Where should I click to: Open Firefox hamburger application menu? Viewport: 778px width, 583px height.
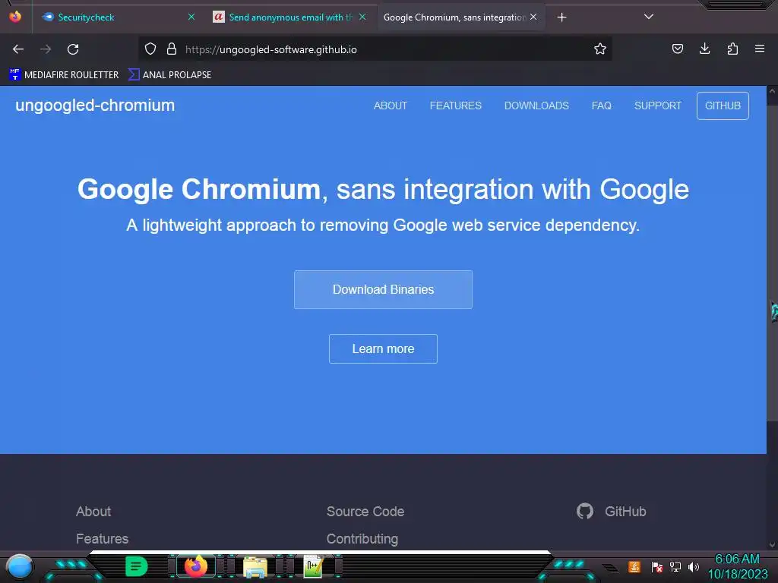(x=760, y=49)
